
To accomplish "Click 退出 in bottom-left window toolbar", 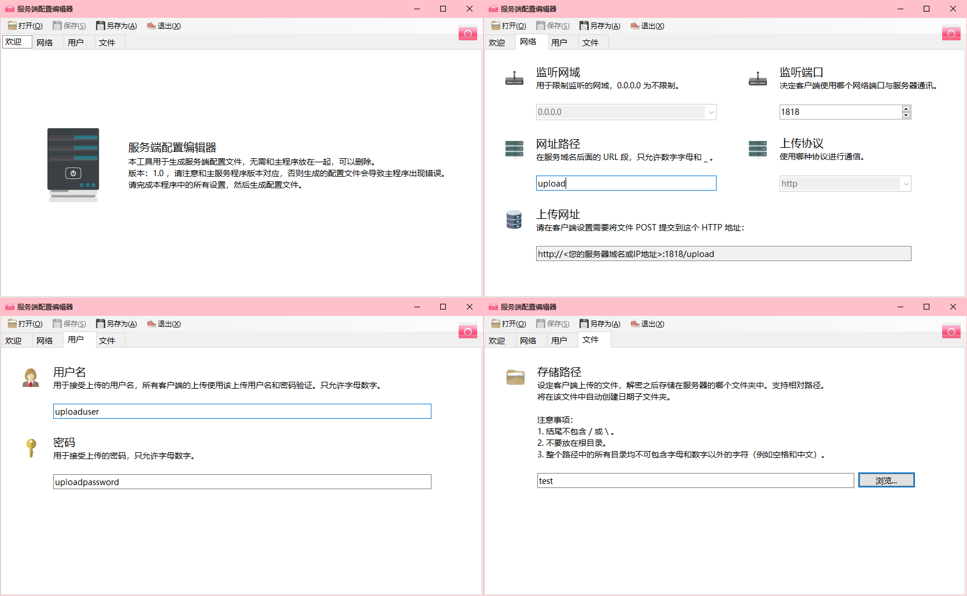I will pyautogui.click(x=164, y=324).
